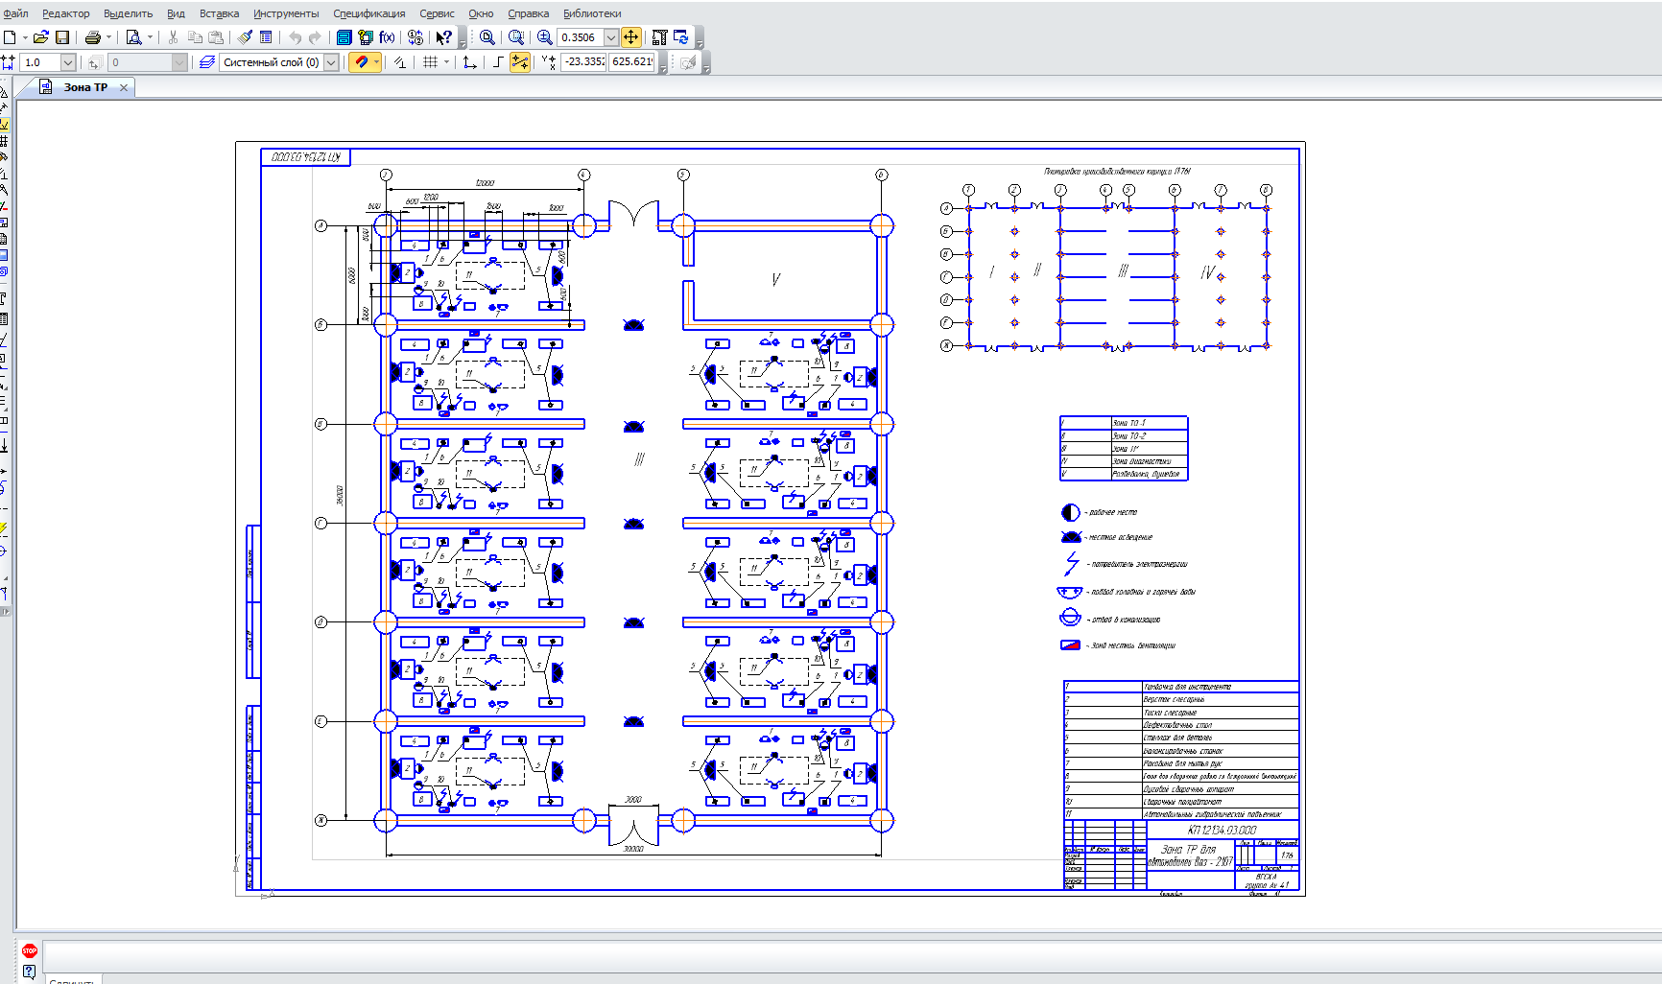Image resolution: width=1662 pixels, height=984 pixels.
Task: Toggle orthogonal drawing mode
Action: (497, 62)
